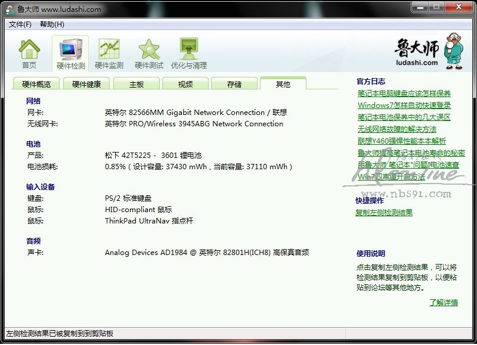Select the 硬件检测 hardware detection icon
The width and height of the screenshot is (477, 345).
[x=70, y=54]
